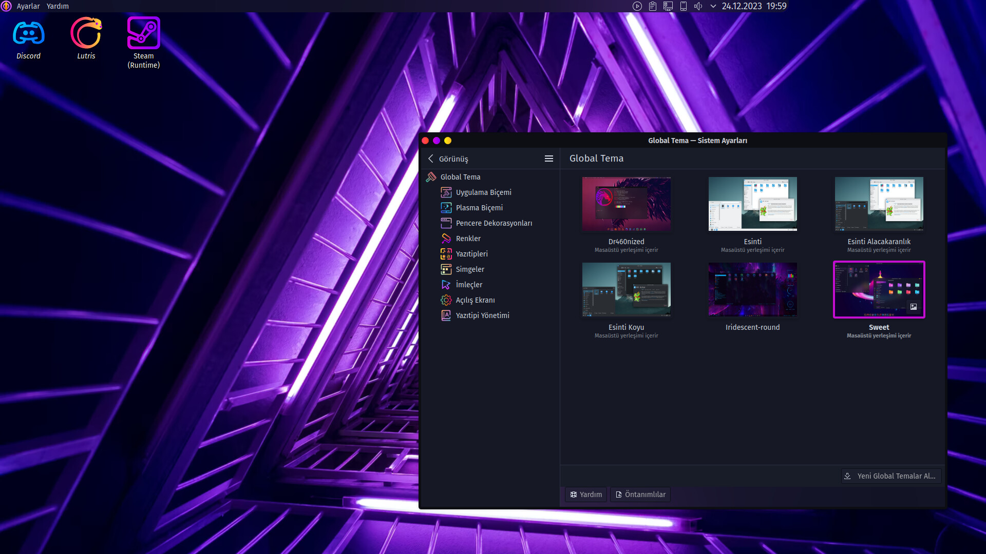Viewport: 986px width, 554px height.
Task: Select the Dr460nized theme thumbnail
Action: click(x=626, y=204)
